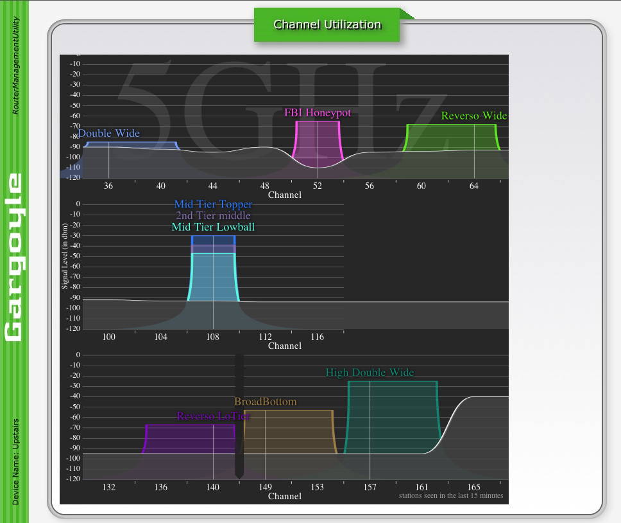Click channel 116 axis label
The image size is (621, 523).
(x=317, y=337)
